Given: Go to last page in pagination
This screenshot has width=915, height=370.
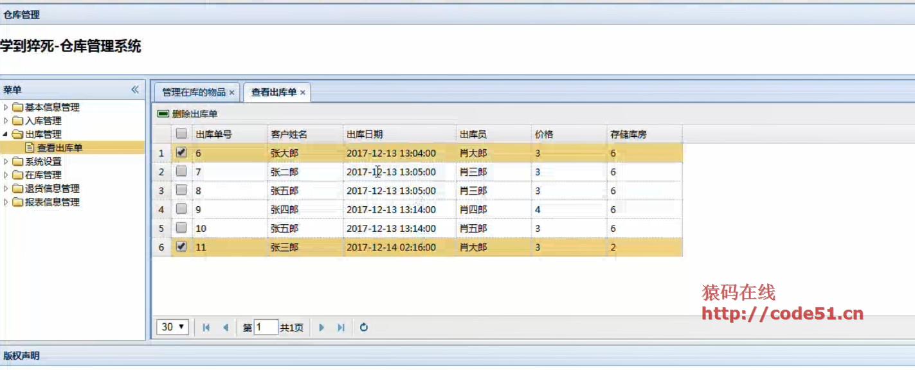Looking at the screenshot, I should click(341, 328).
